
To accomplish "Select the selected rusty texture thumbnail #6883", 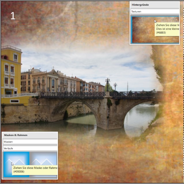I will pyautogui.click(x=155, y=30).
